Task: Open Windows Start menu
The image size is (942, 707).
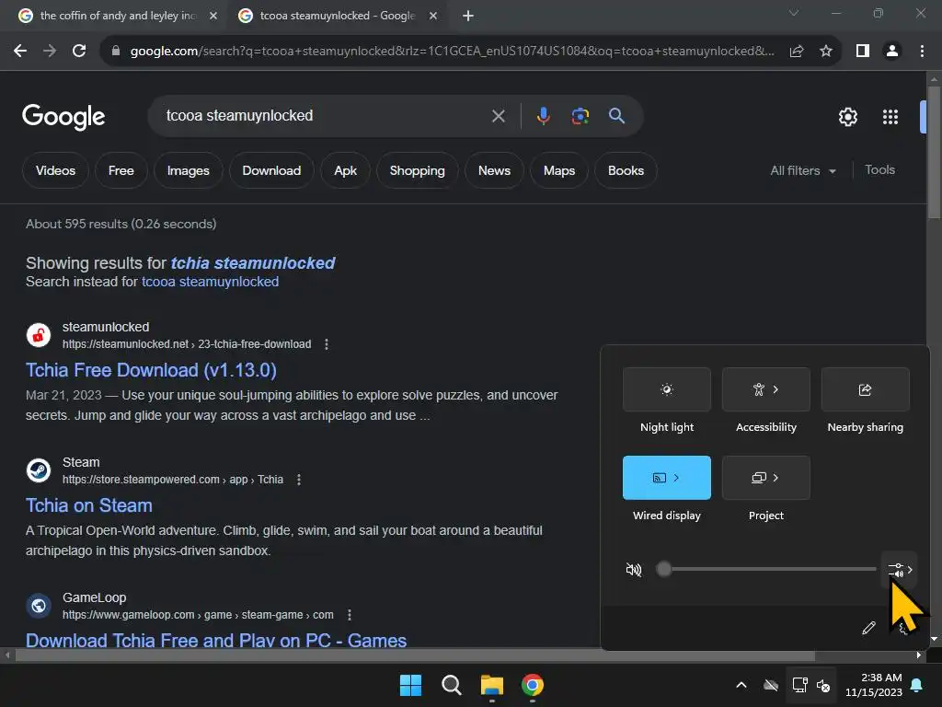Action: [x=410, y=685]
